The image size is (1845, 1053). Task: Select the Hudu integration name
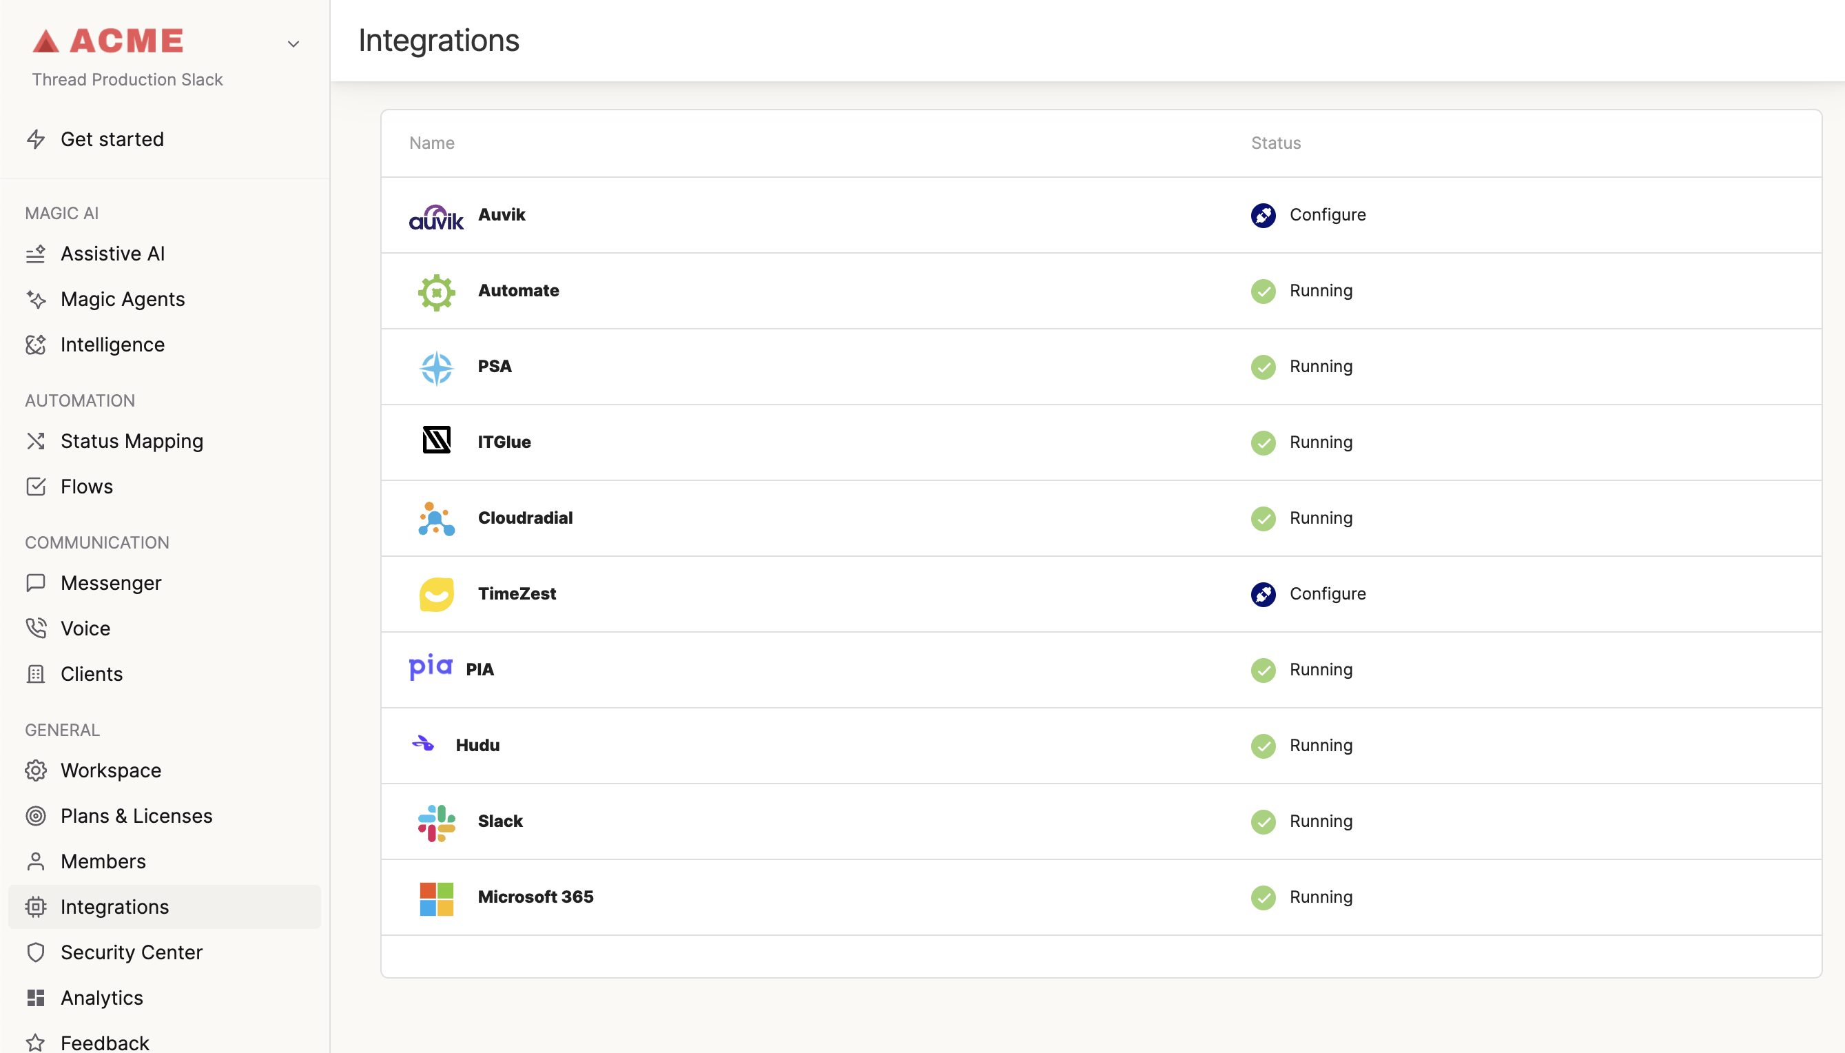[x=477, y=745]
